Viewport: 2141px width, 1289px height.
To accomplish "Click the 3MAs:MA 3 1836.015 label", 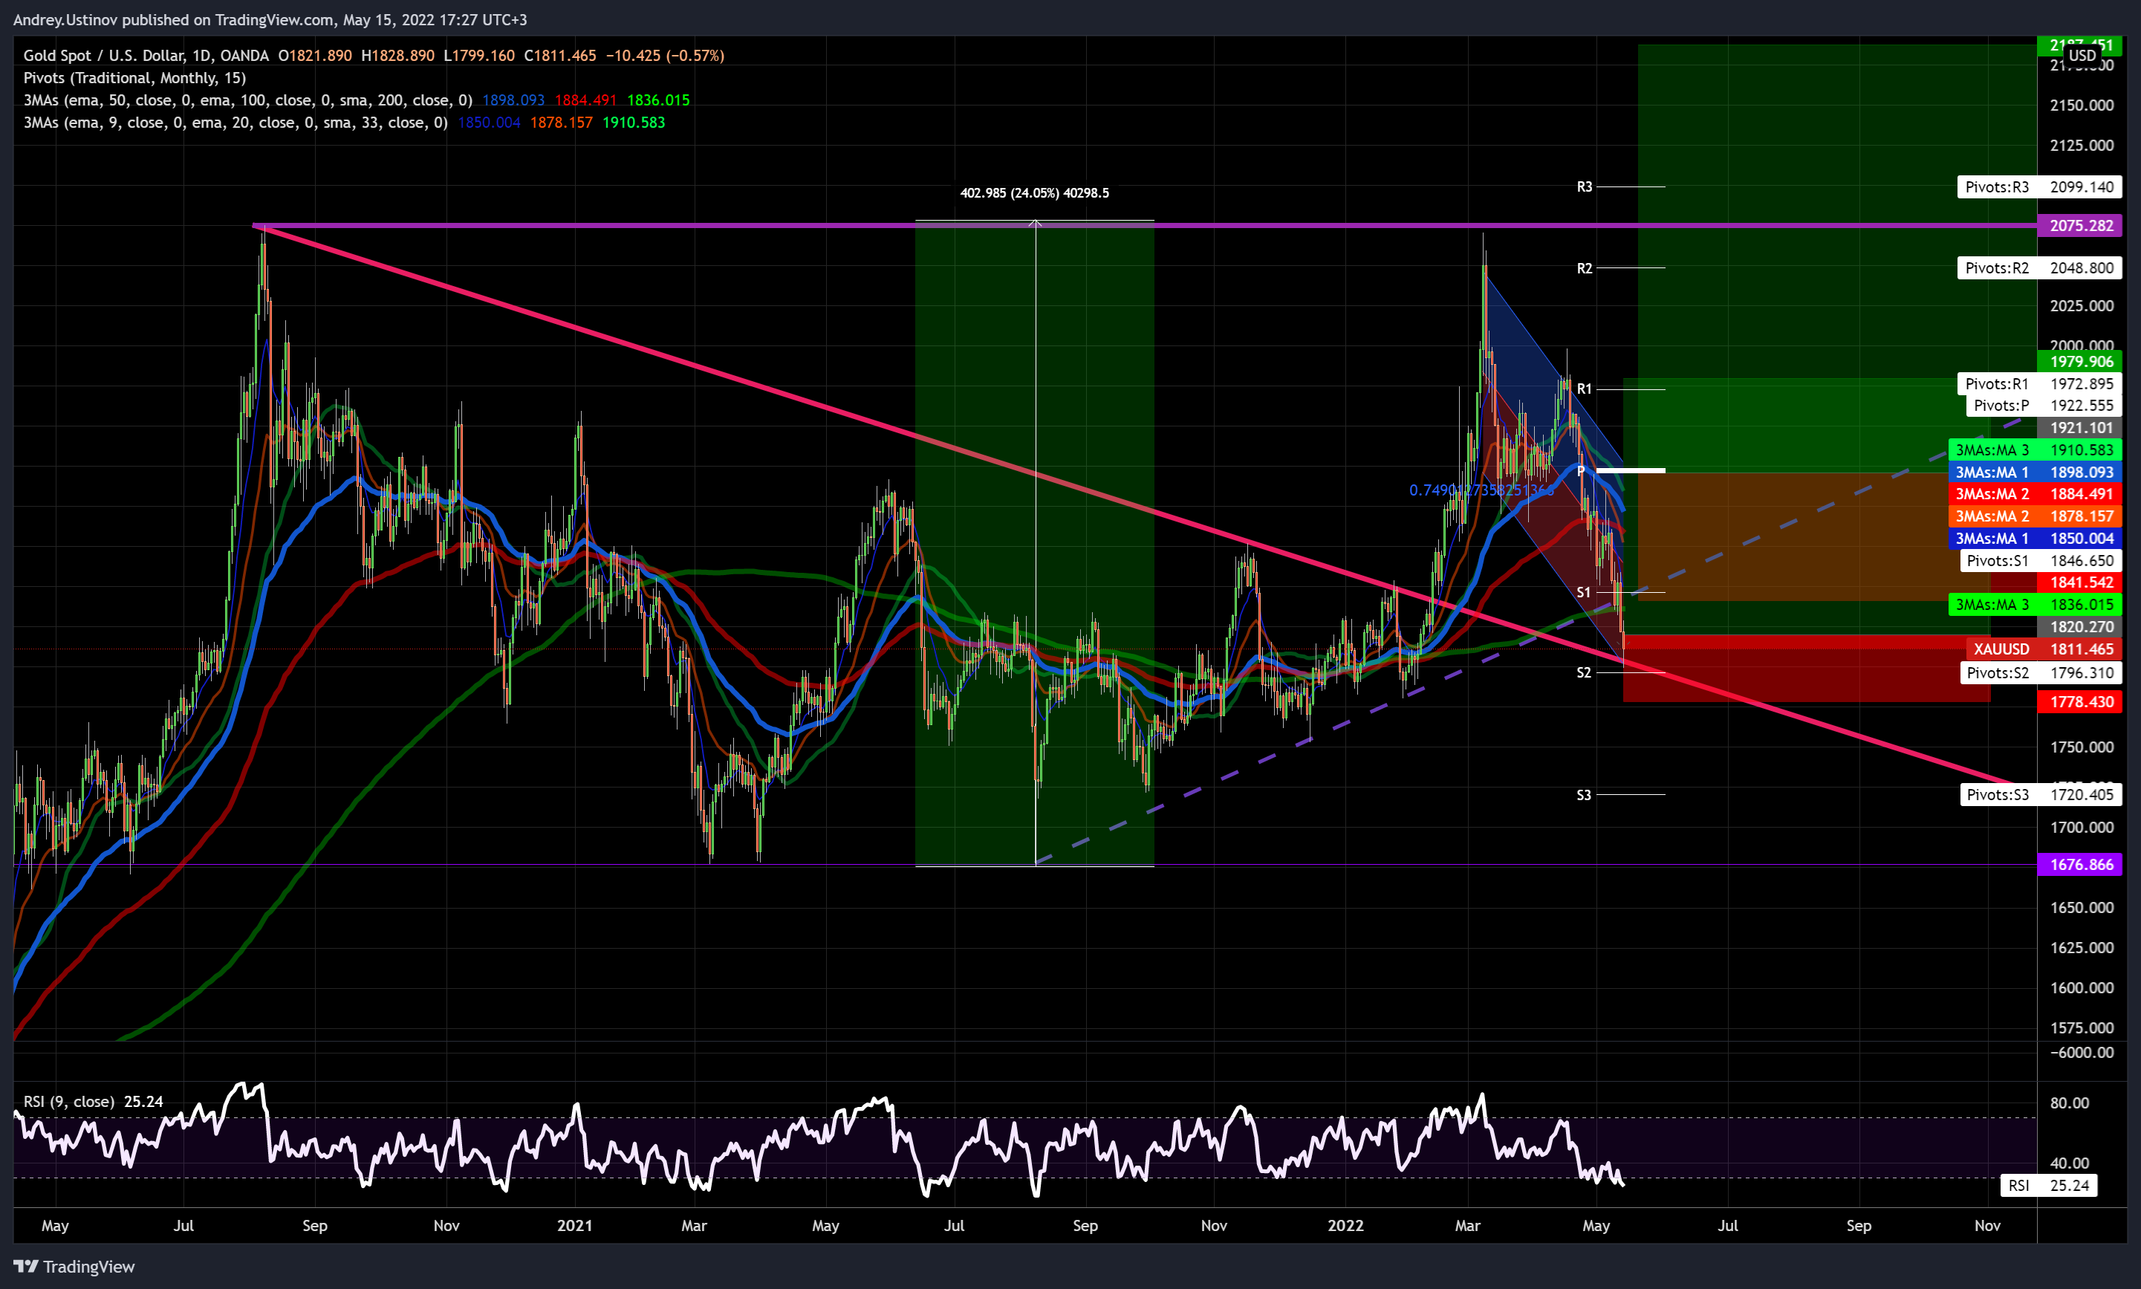I will [2034, 605].
